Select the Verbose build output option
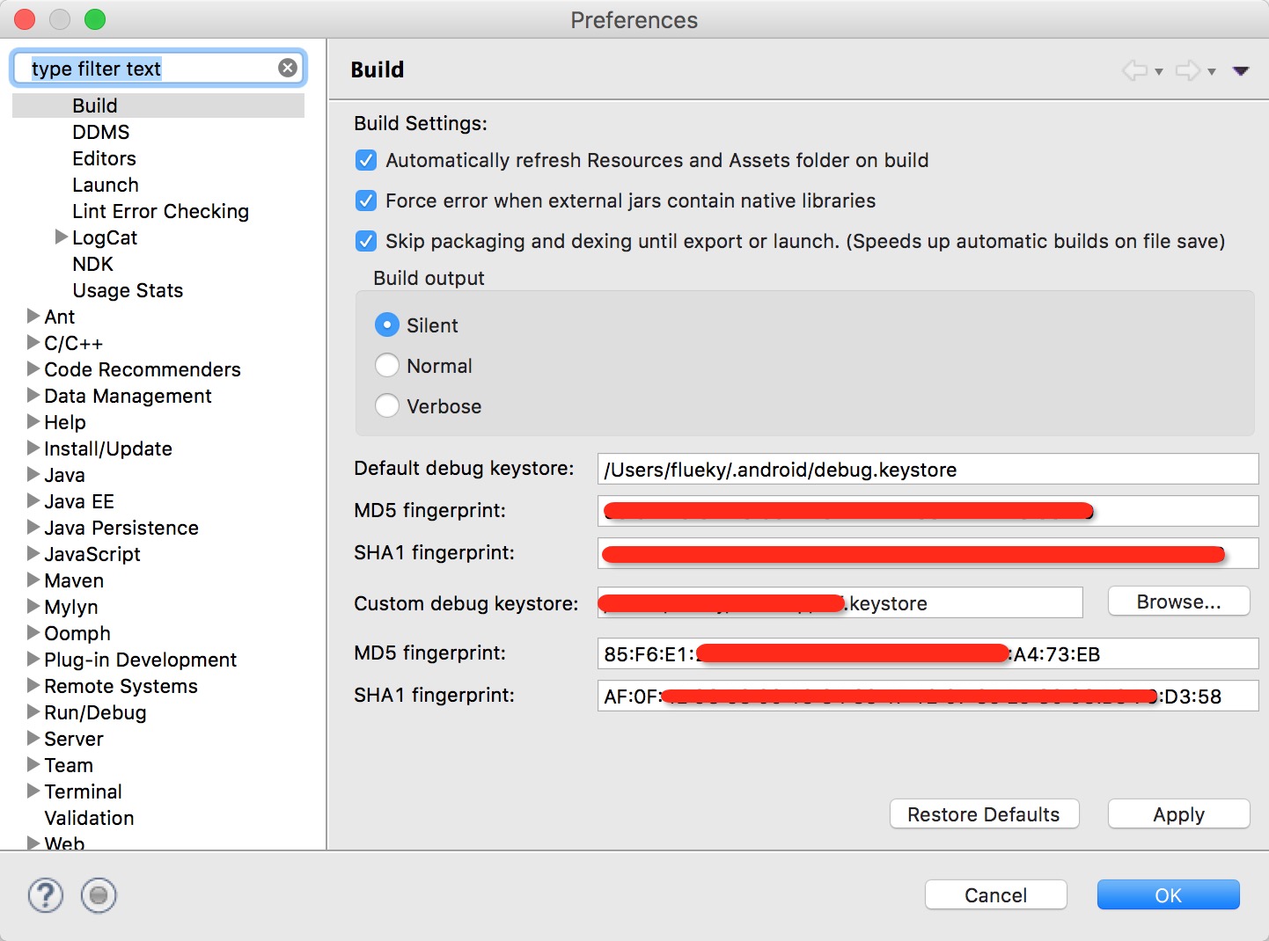This screenshot has width=1269, height=941. (387, 405)
